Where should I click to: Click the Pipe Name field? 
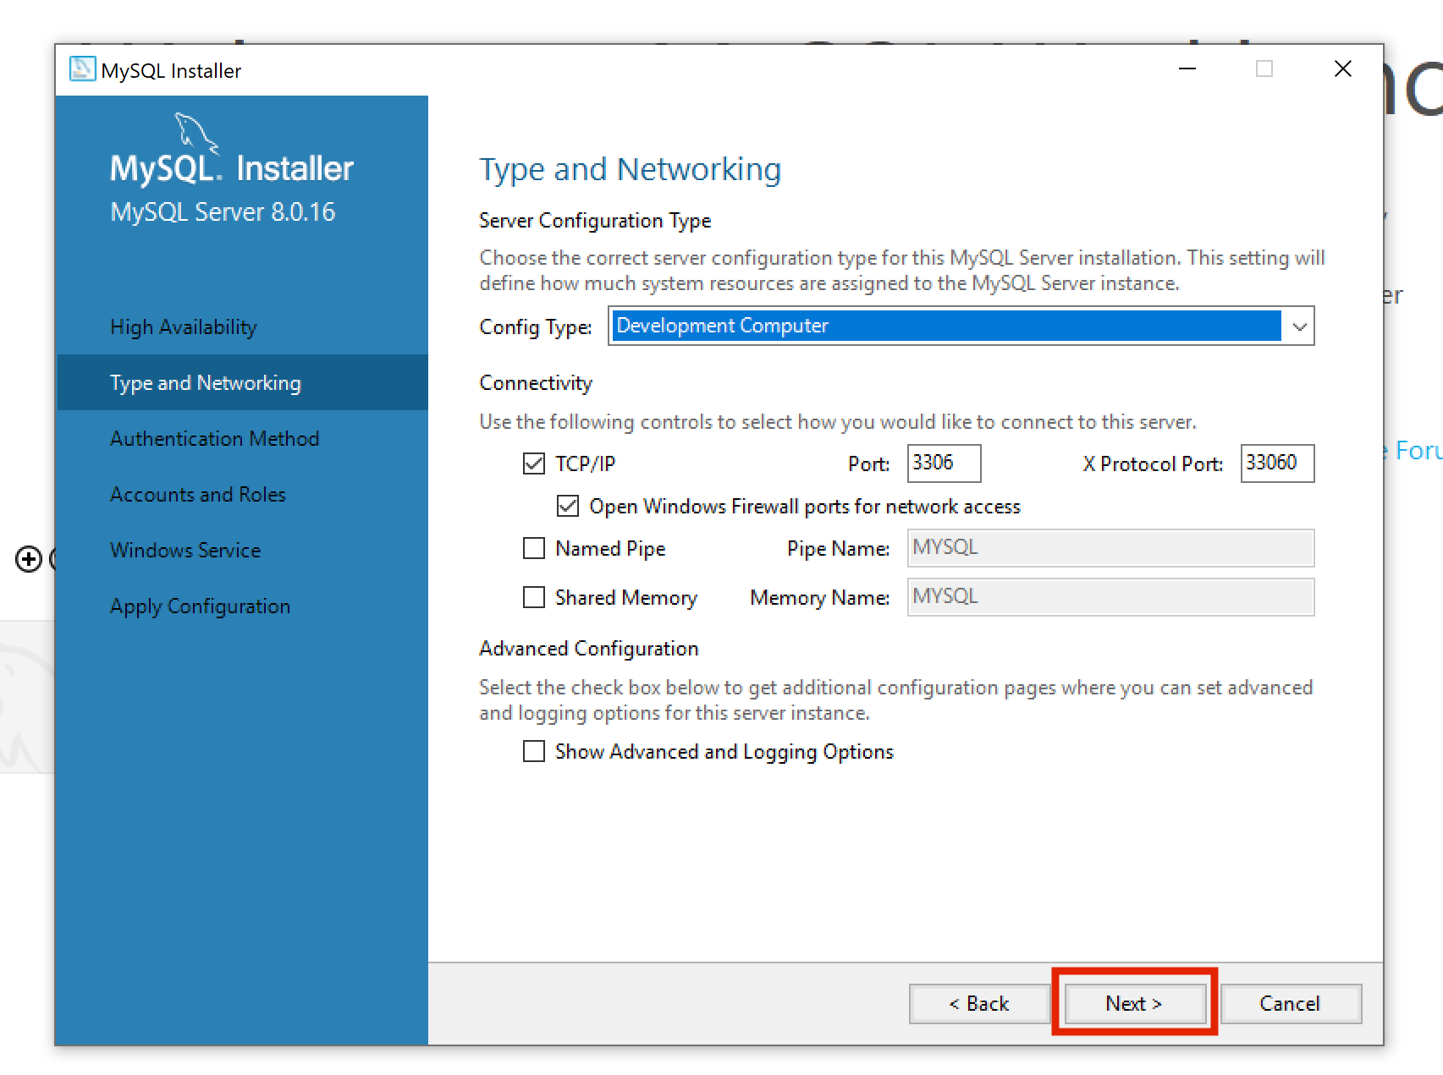coord(1110,547)
